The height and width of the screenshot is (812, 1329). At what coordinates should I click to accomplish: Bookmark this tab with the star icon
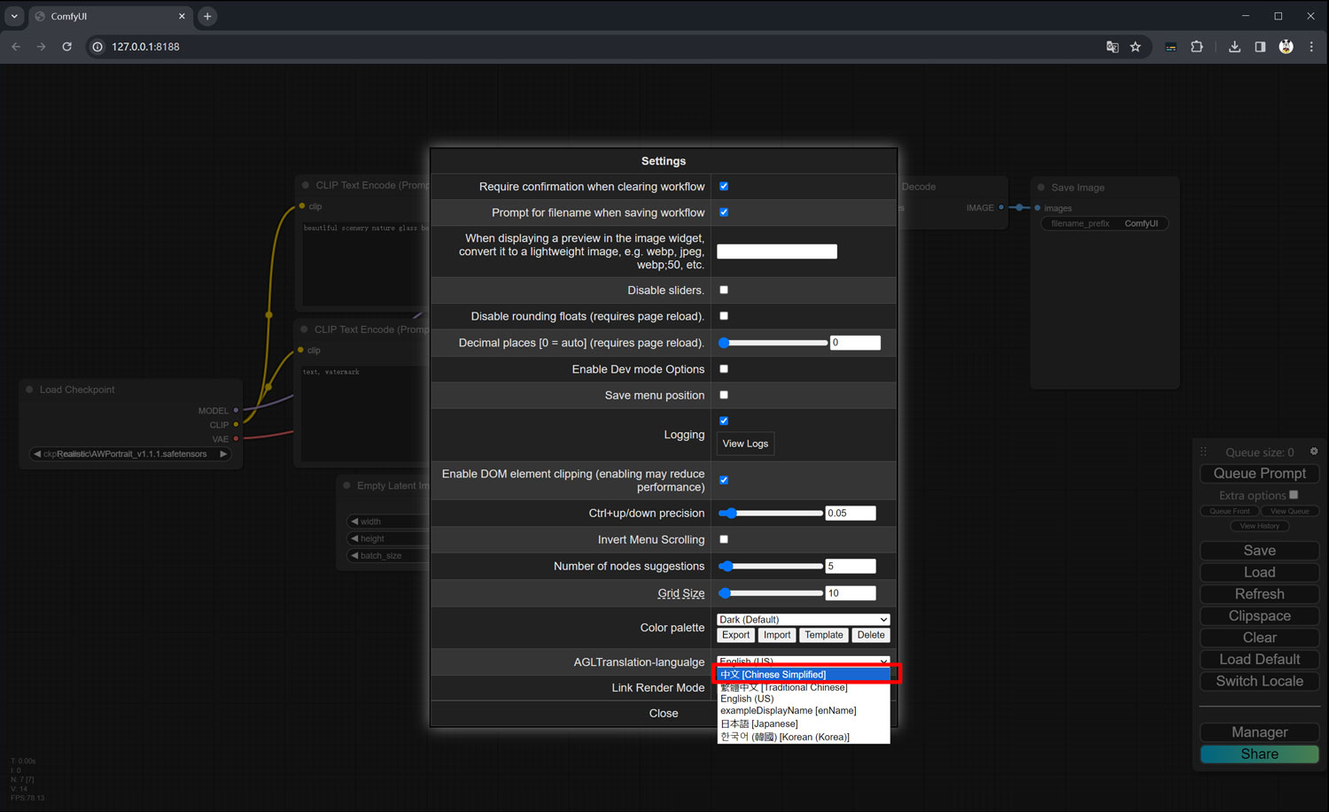click(x=1135, y=47)
